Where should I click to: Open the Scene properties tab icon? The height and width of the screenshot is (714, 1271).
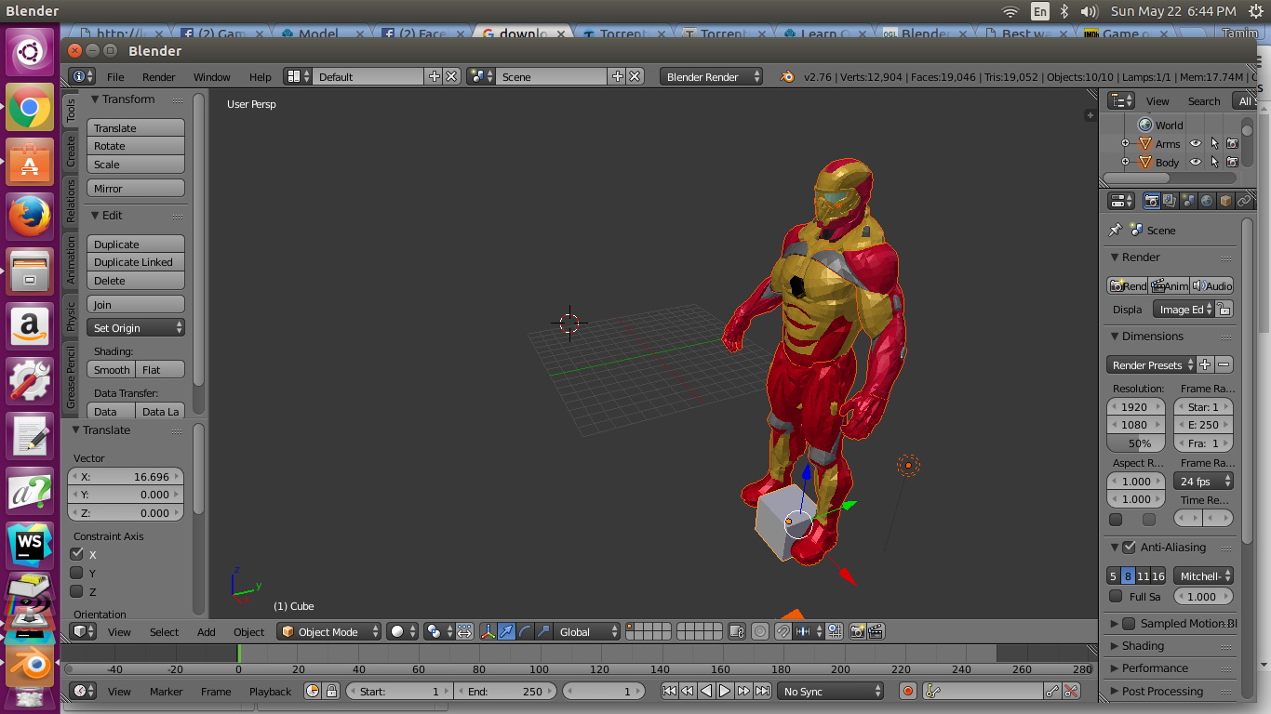(1188, 201)
